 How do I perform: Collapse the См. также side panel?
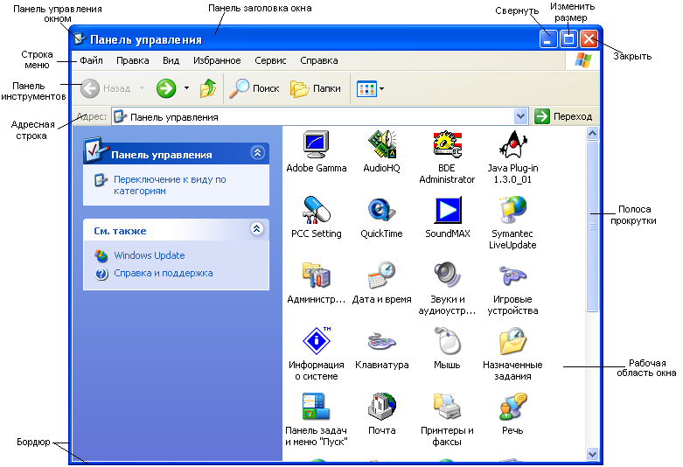pyautogui.click(x=257, y=229)
